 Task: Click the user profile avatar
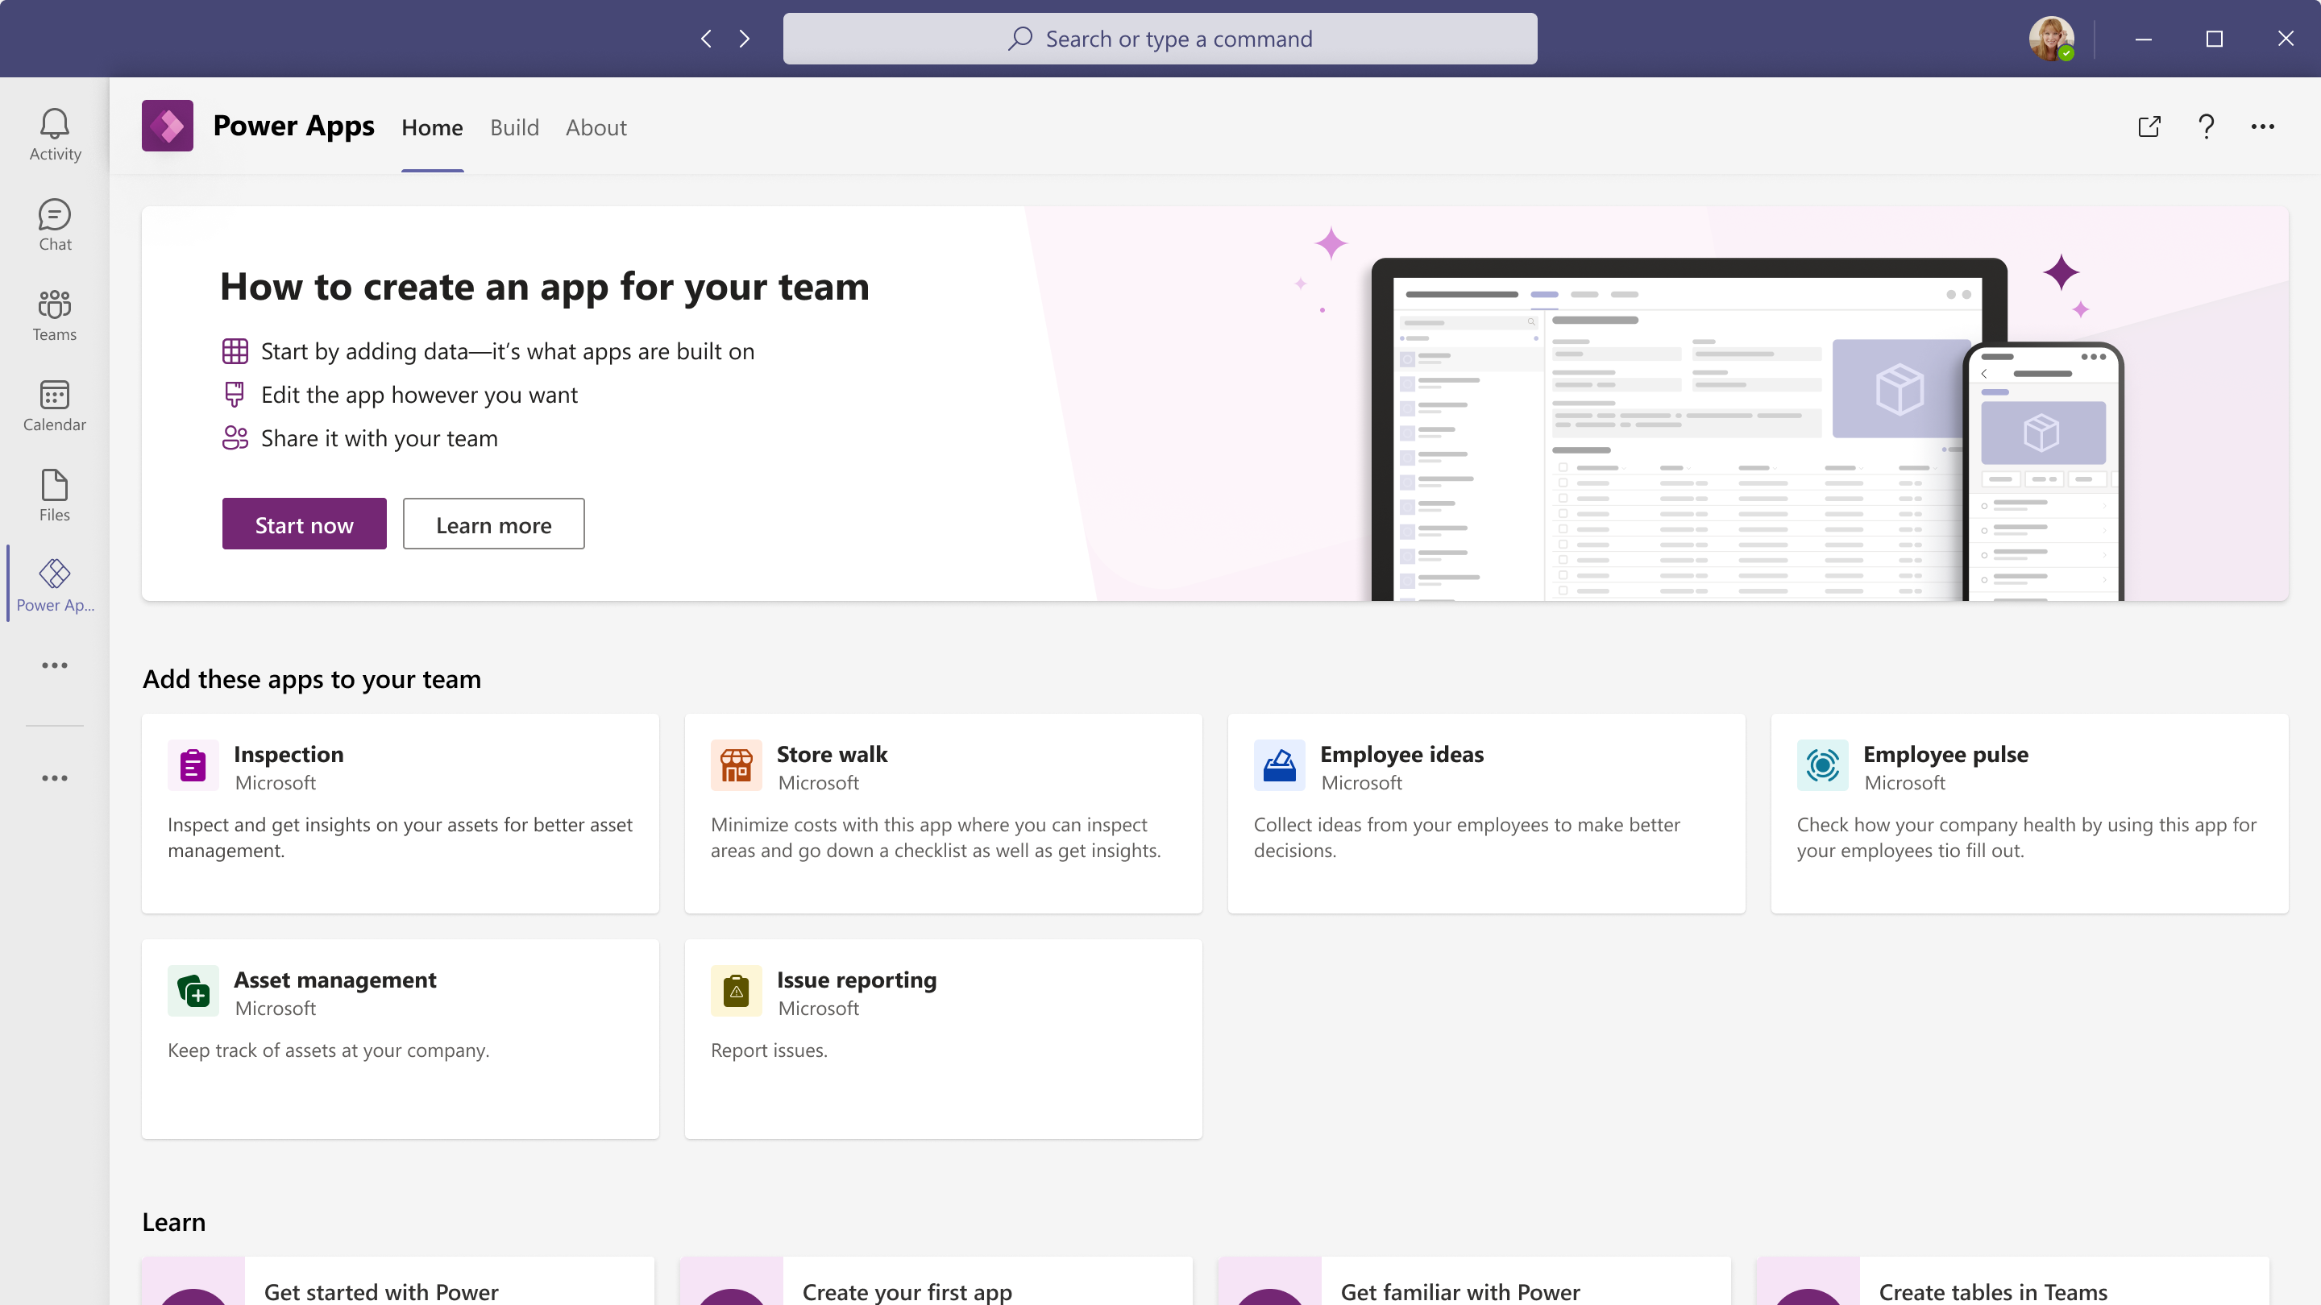click(2051, 39)
